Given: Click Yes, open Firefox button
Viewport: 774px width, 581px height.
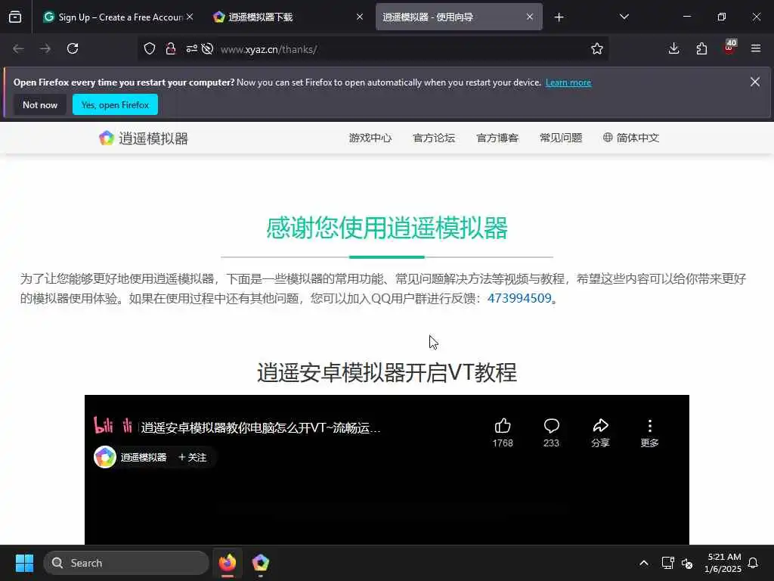Looking at the screenshot, I should click(x=115, y=104).
